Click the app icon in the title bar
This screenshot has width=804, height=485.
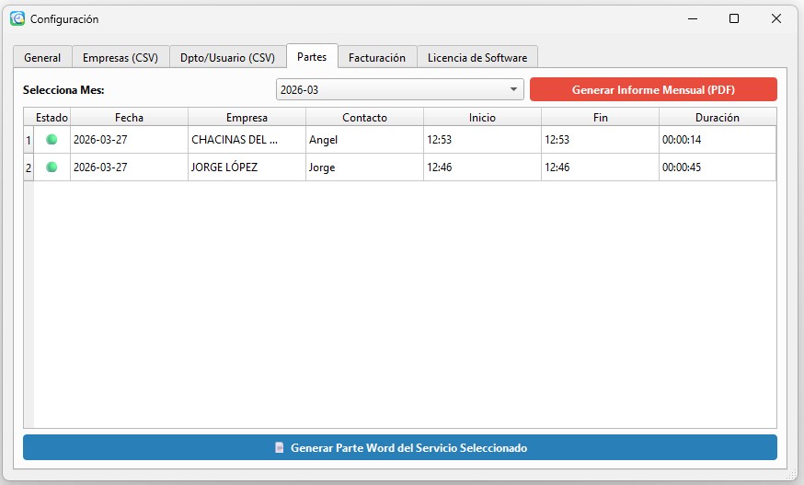click(x=17, y=18)
